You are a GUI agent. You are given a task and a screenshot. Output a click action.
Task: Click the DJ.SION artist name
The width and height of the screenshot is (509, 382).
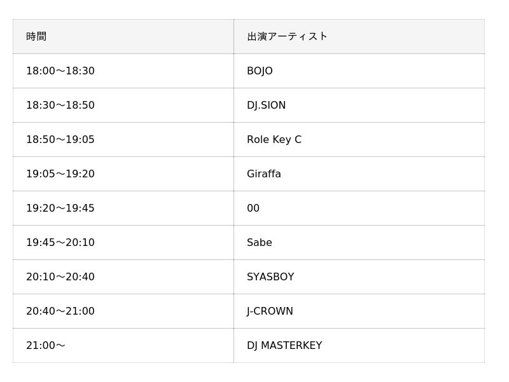pyautogui.click(x=266, y=106)
